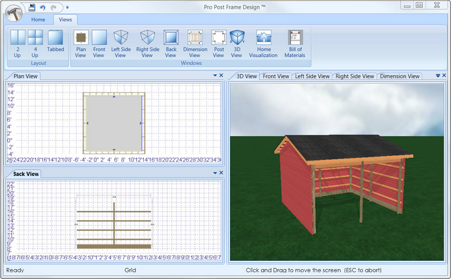Open the Right Side View window
The height and width of the screenshot is (279, 451).
click(148, 43)
